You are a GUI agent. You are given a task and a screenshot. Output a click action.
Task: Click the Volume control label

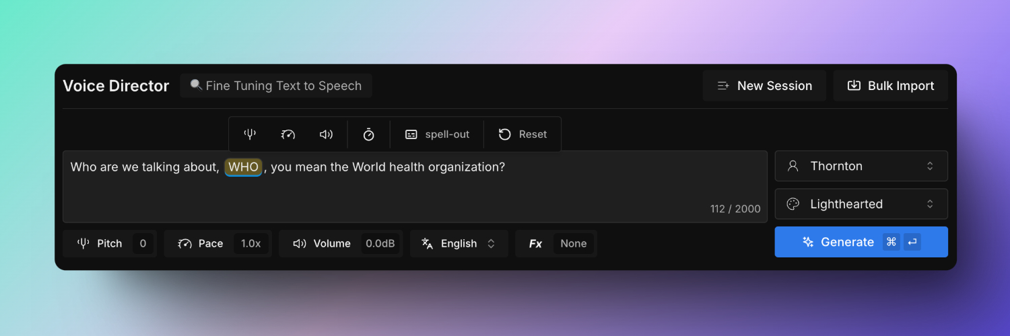(332, 243)
